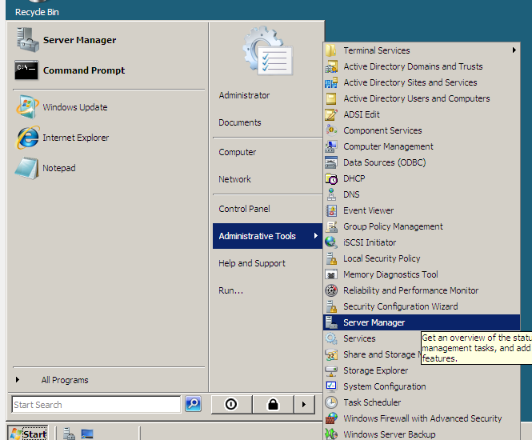Launch Event Viewer
This screenshot has height=440, width=532.
[422, 210]
